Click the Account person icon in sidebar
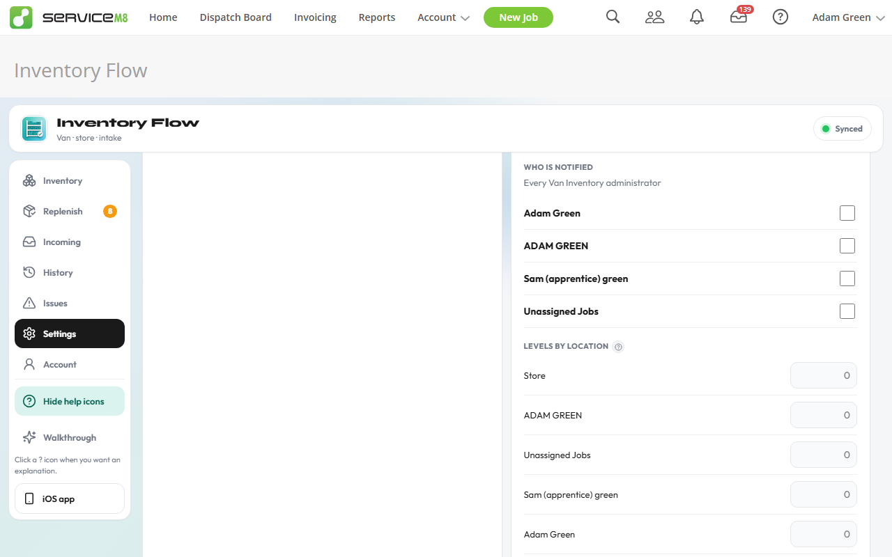 [x=29, y=364]
